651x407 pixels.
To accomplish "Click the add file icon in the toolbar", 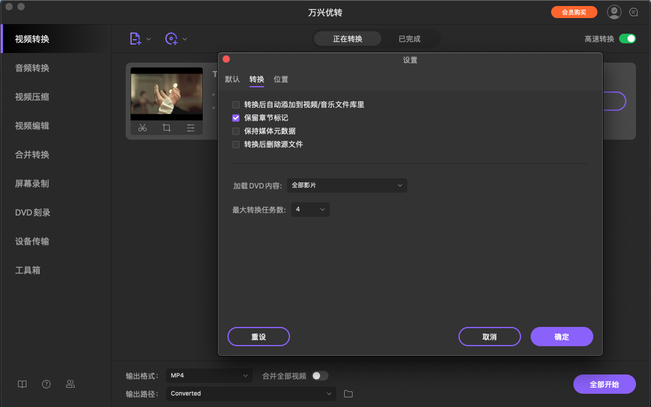I will point(135,38).
